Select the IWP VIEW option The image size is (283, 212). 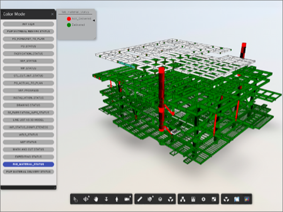coord(28,24)
